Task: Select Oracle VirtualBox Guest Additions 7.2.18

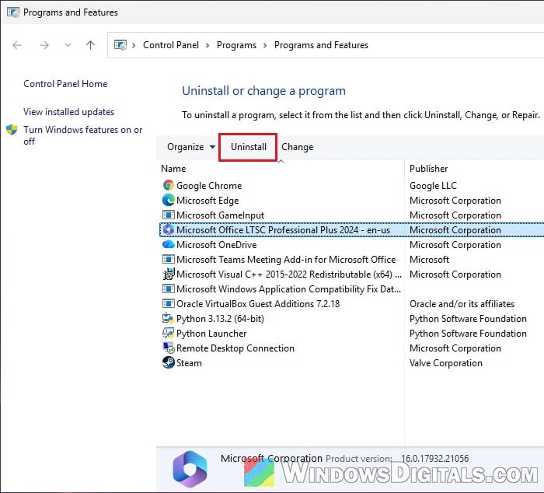Action: coord(258,304)
